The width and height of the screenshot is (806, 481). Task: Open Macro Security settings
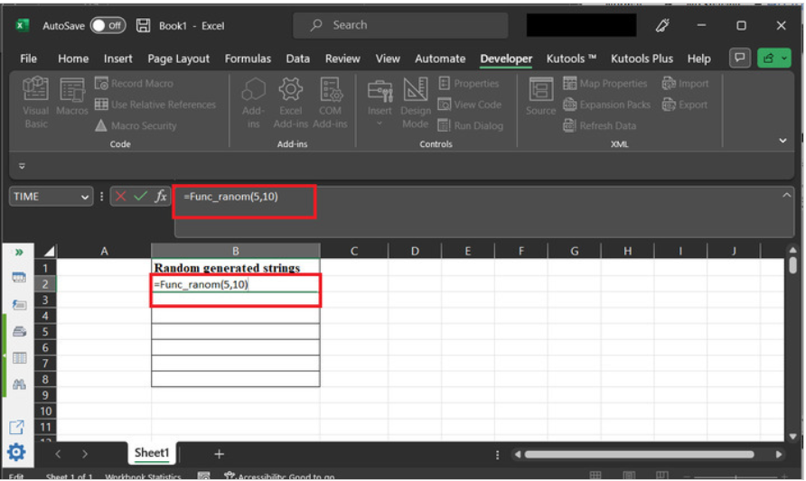[136, 125]
